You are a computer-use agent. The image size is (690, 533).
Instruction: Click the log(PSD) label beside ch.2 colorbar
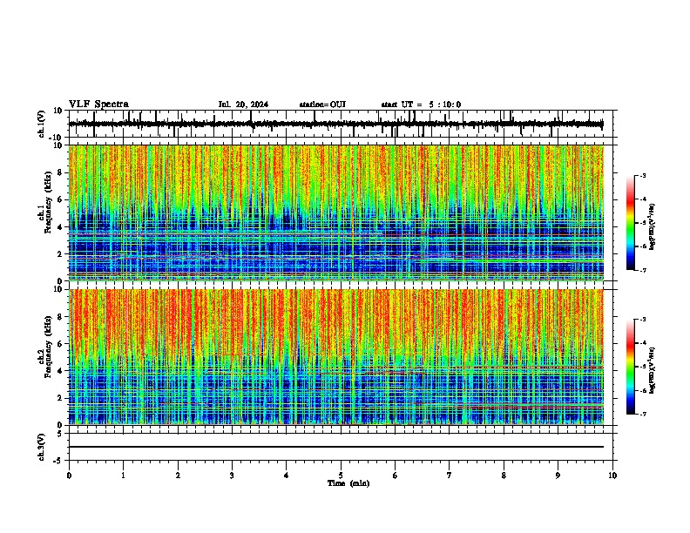652,370
